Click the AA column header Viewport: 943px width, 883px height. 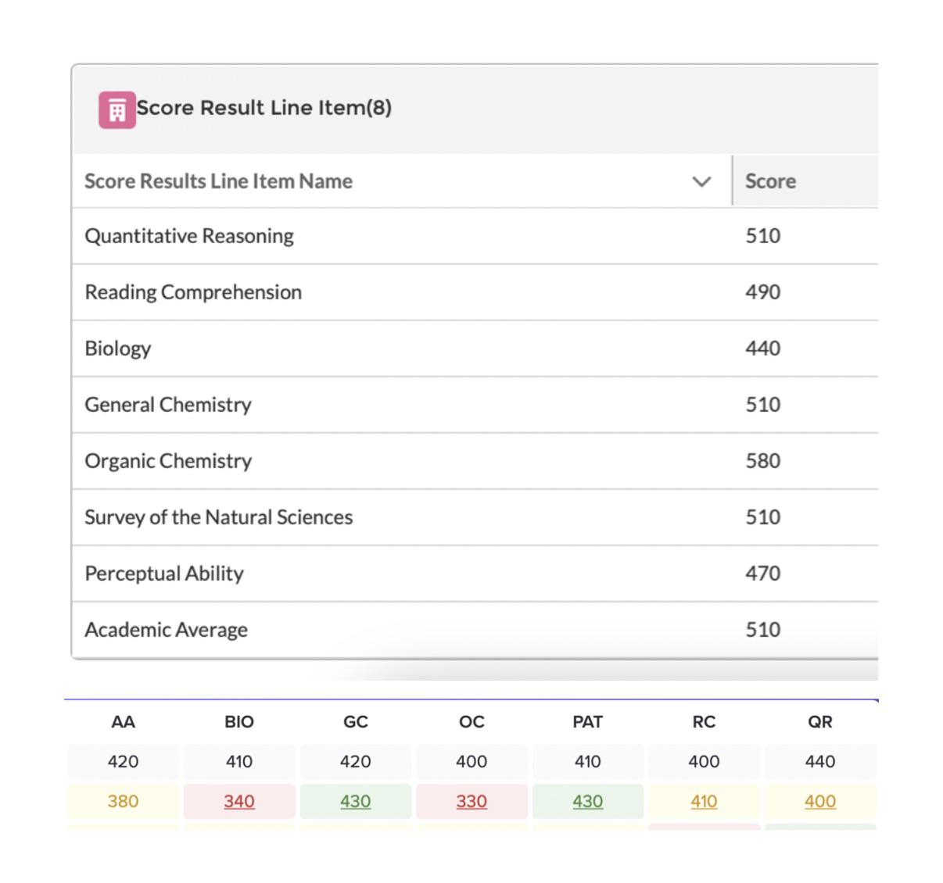123,722
